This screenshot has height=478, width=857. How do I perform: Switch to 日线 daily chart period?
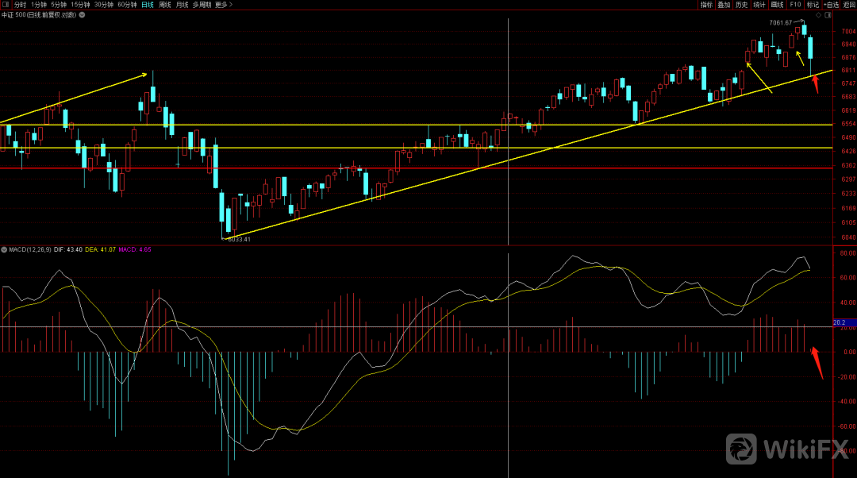(x=148, y=5)
